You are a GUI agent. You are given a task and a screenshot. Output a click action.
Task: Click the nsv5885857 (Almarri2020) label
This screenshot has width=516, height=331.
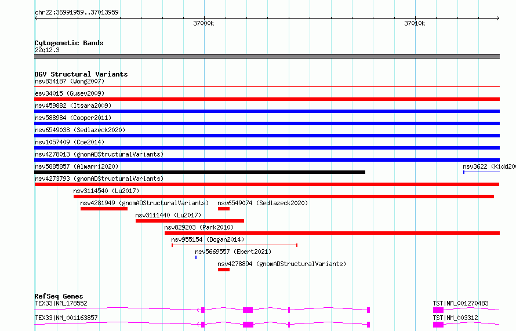click(77, 166)
